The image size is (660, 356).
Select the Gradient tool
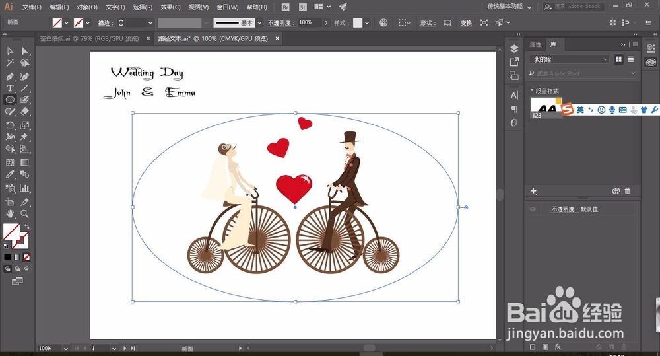pyautogui.click(x=25, y=162)
